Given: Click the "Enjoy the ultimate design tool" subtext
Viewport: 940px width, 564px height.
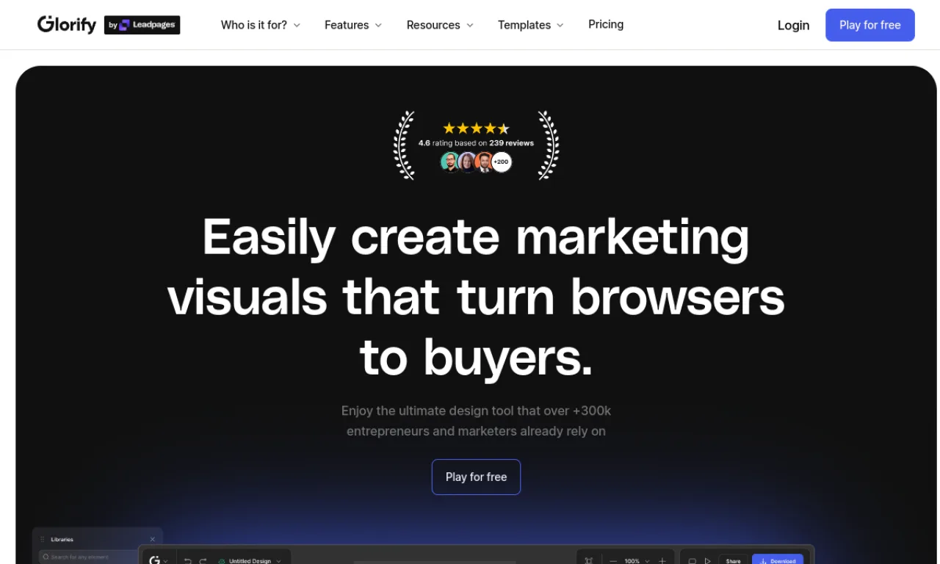Looking at the screenshot, I should click(x=476, y=421).
